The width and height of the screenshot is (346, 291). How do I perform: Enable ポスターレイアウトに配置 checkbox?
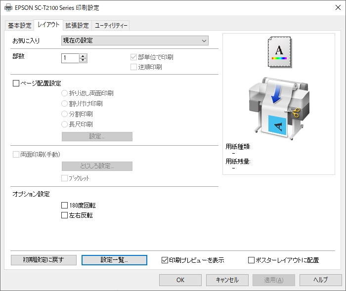click(x=251, y=260)
